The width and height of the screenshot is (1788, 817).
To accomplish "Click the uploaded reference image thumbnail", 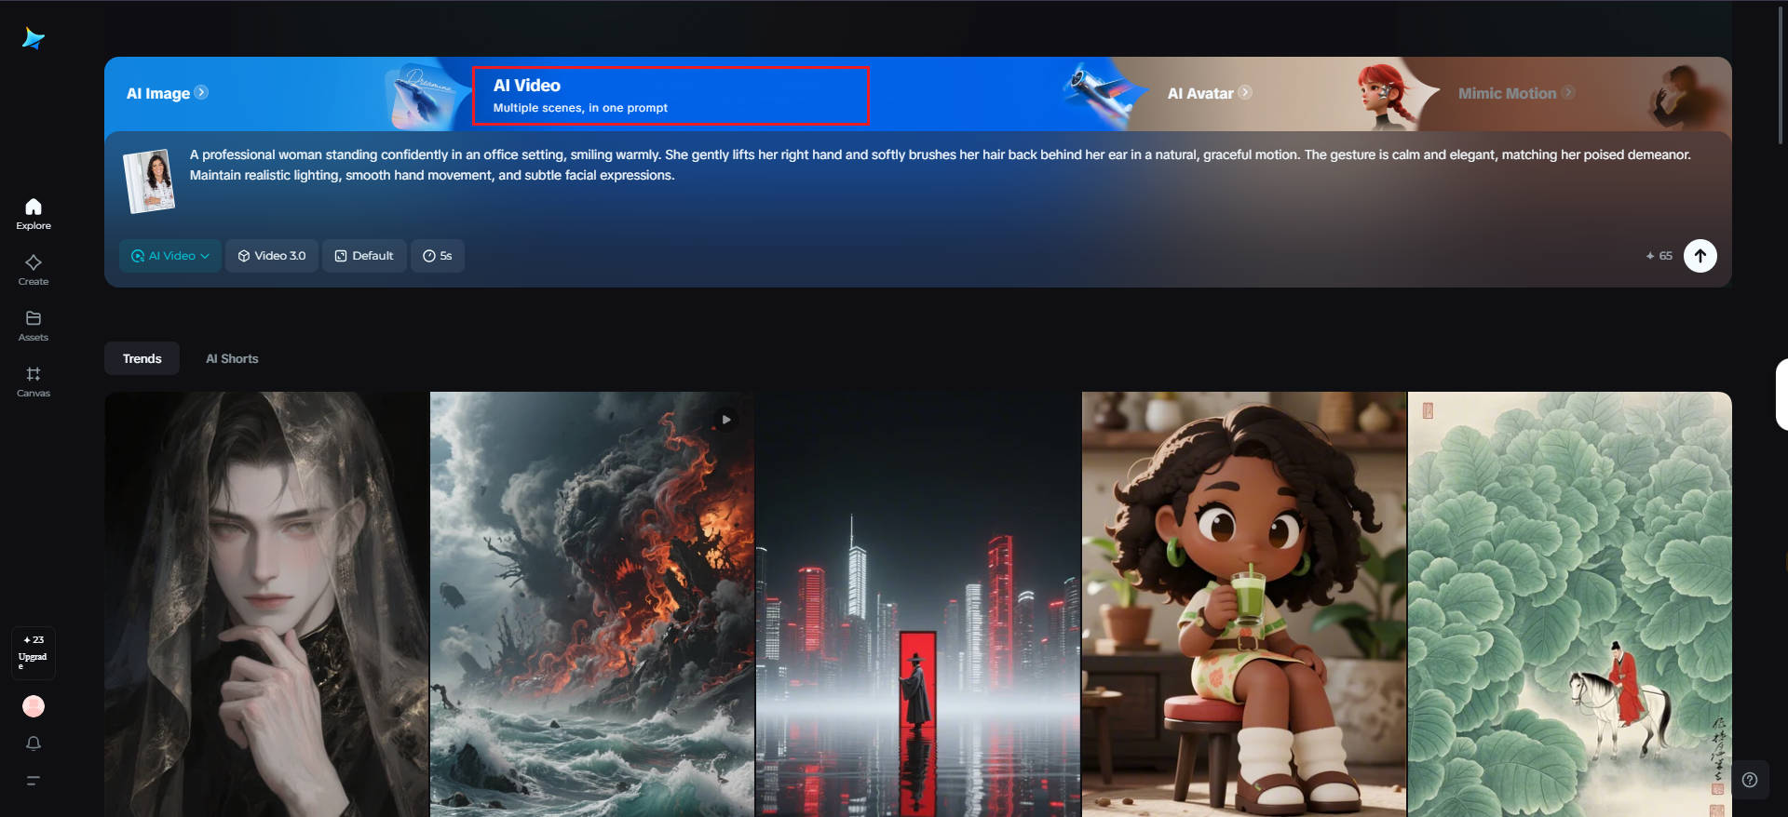I will tap(149, 181).
